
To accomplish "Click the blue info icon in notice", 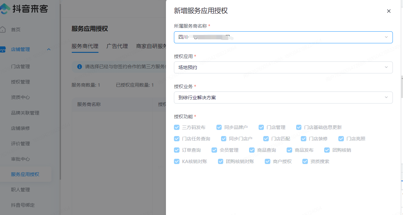I will 79,66.
